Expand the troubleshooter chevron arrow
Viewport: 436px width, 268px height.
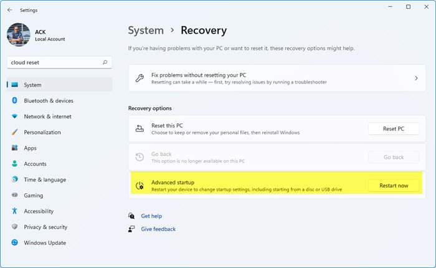(x=416, y=78)
